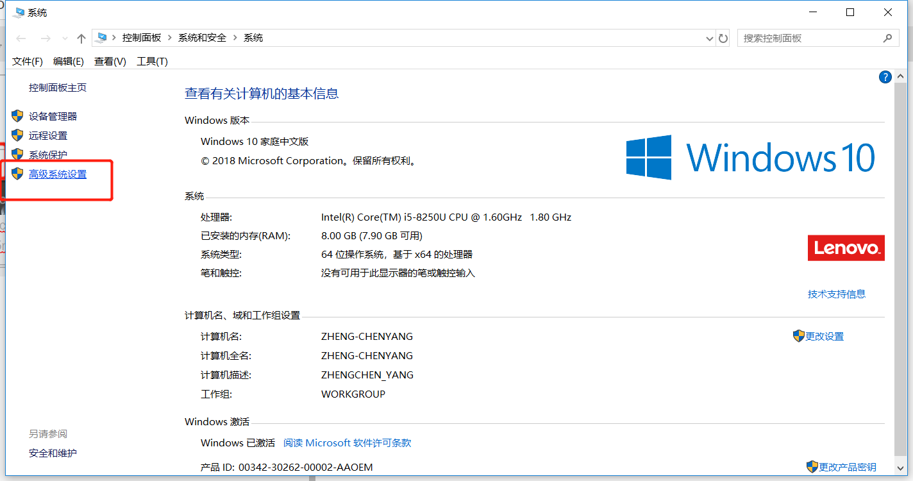Click shield icon beside 高级系统设置
Viewport: 913px width, 481px height.
pyautogui.click(x=17, y=174)
